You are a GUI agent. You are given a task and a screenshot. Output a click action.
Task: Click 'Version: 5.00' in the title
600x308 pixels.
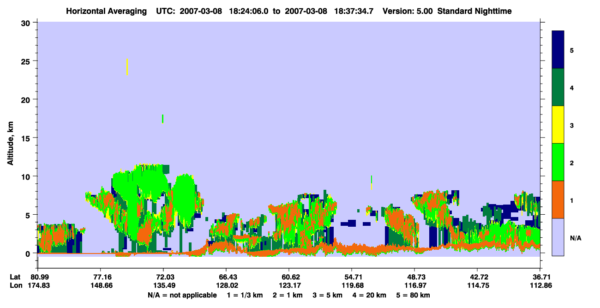(408, 11)
